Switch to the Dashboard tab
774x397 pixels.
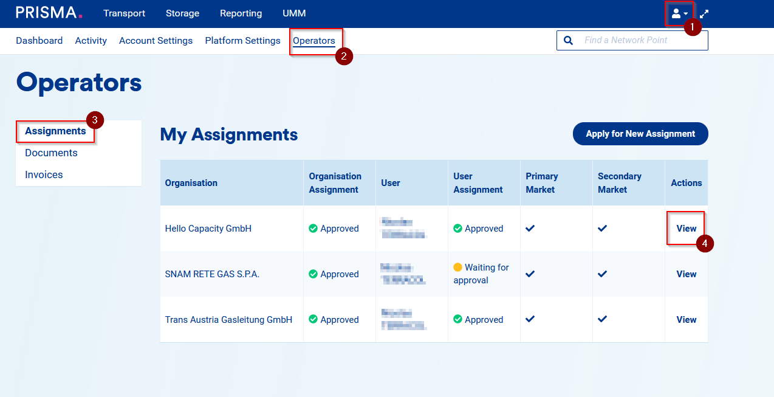pyautogui.click(x=39, y=41)
